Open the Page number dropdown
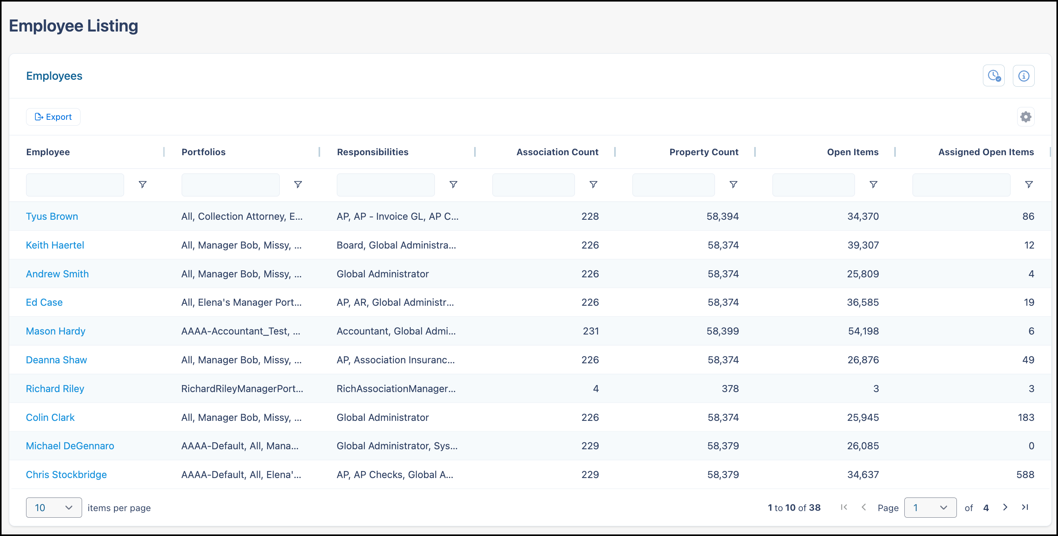This screenshot has width=1058, height=536. tap(930, 508)
